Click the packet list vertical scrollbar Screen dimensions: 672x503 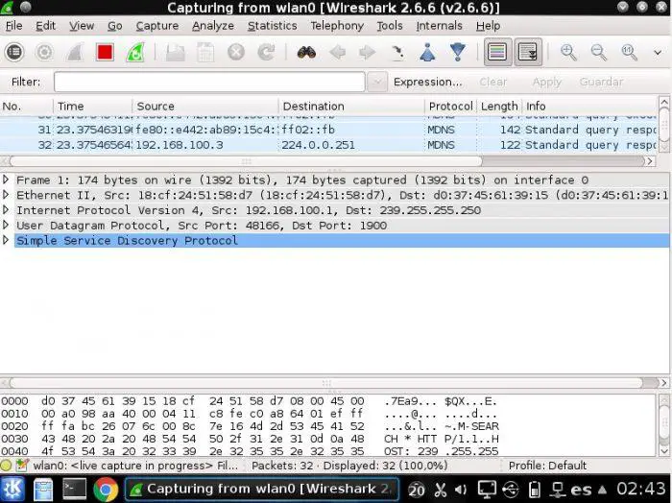point(664,125)
